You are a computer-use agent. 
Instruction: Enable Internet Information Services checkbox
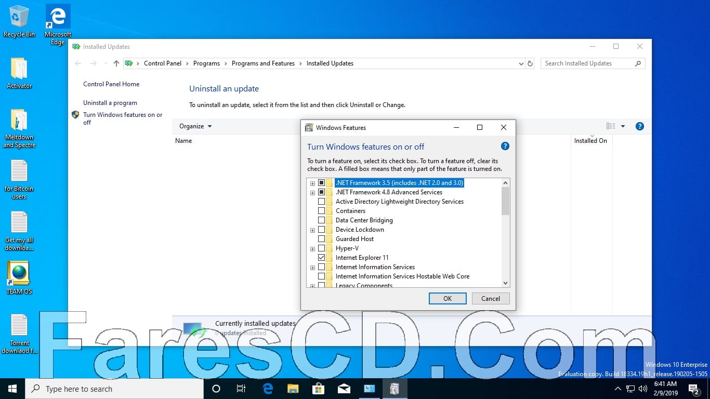(x=321, y=267)
